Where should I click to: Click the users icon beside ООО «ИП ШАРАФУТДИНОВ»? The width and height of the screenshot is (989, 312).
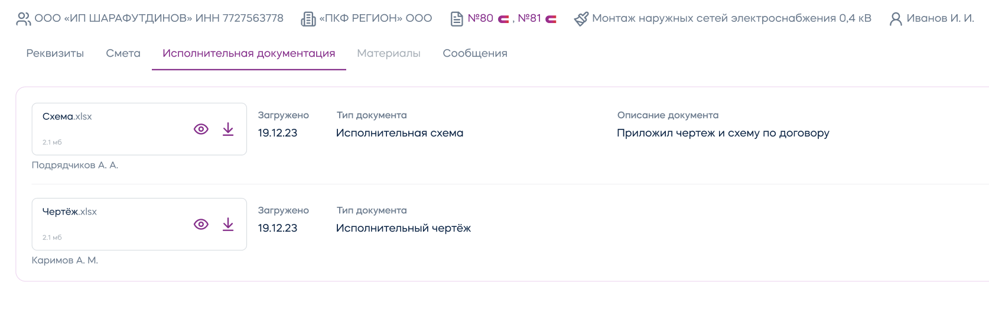click(23, 19)
